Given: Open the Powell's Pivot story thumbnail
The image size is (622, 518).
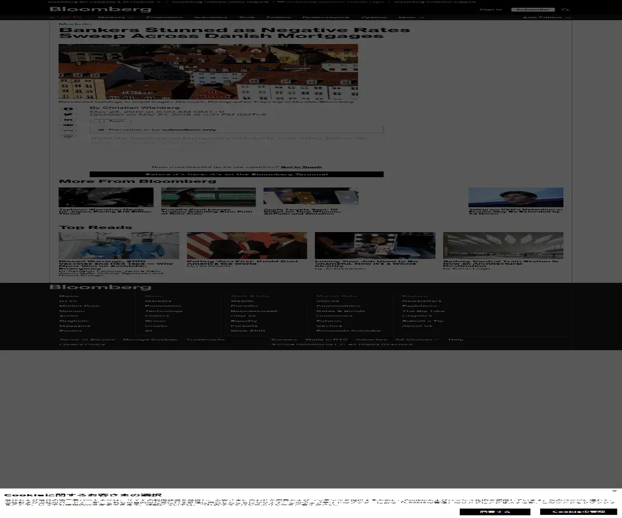Looking at the screenshot, I should pos(208,197).
